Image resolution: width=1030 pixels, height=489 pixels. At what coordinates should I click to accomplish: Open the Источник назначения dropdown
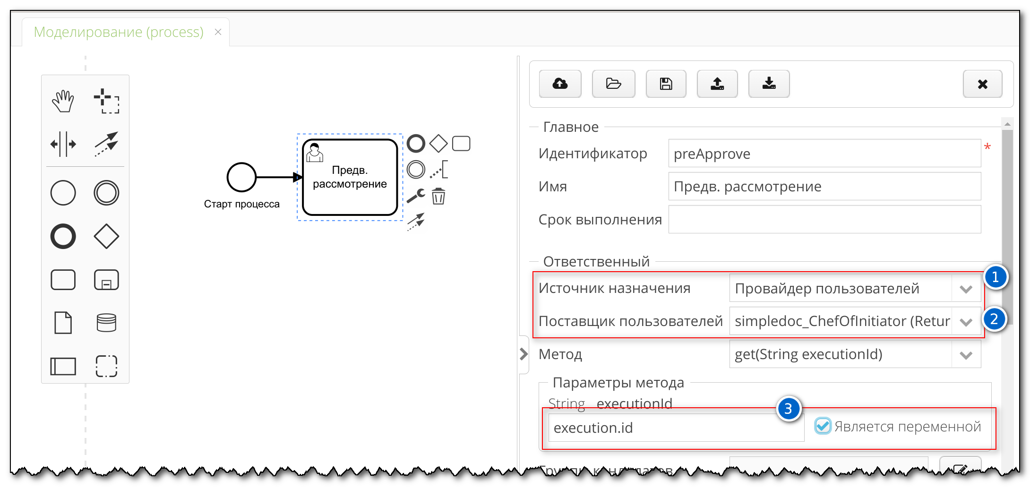[x=966, y=288]
